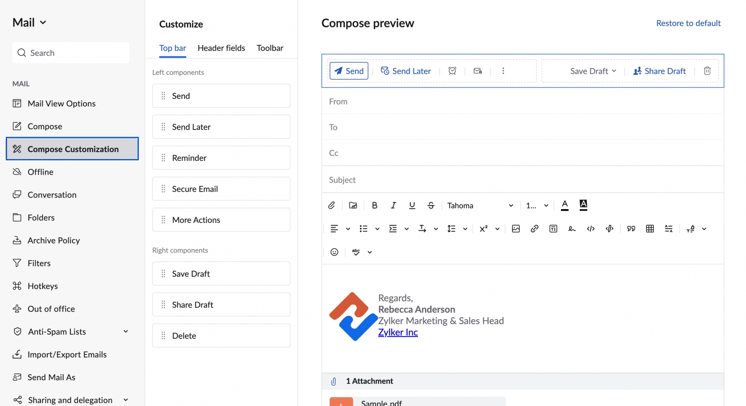
Task: Expand the font name Tahoma dropdown
Action: pos(511,205)
